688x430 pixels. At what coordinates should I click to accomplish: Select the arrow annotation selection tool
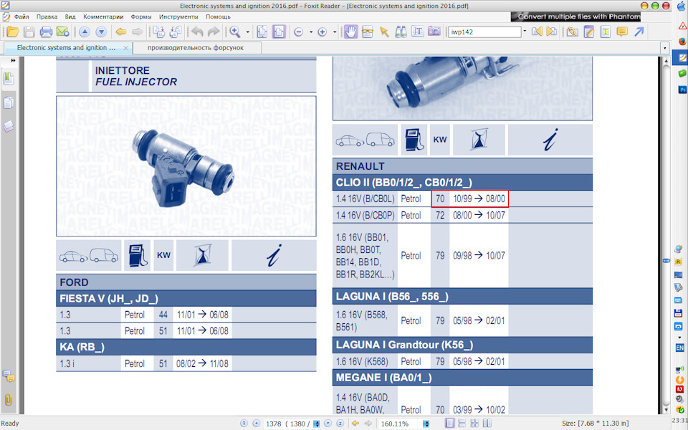pyautogui.click(x=384, y=32)
